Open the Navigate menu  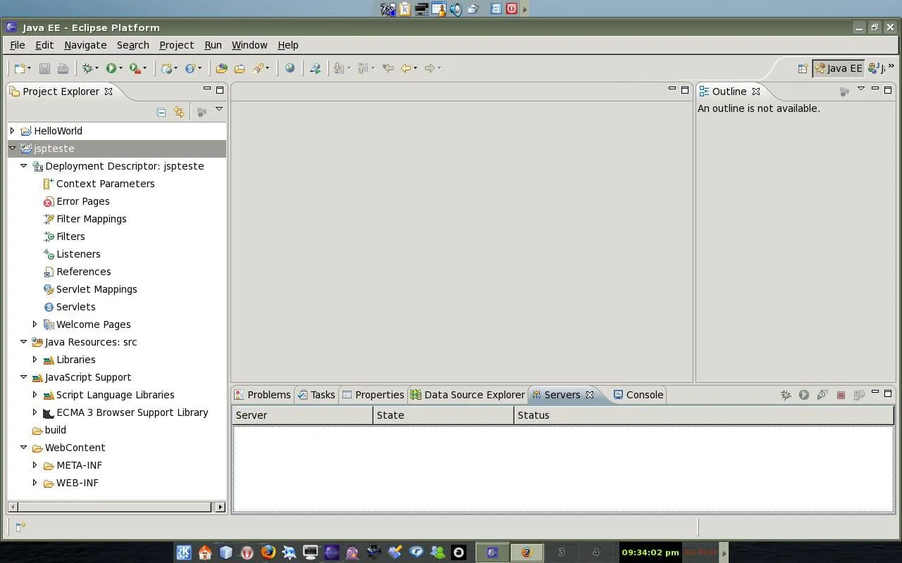point(85,45)
